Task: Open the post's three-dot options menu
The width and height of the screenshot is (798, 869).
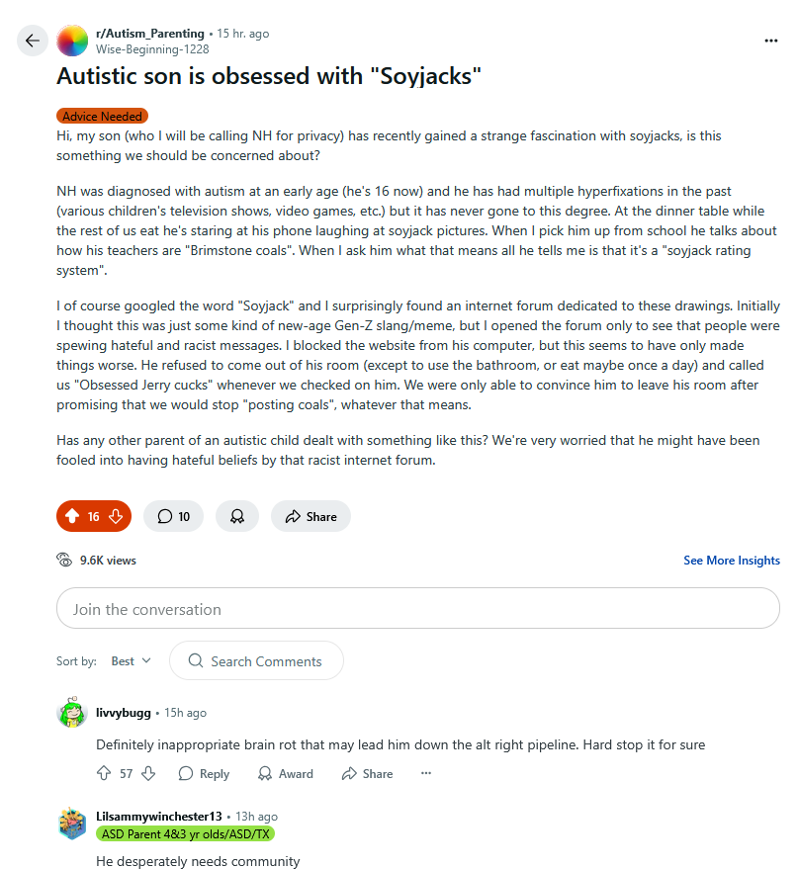Action: (x=771, y=41)
